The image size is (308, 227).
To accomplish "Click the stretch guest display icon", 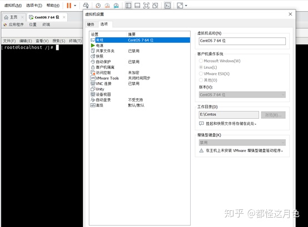I will (x=180, y=6).
